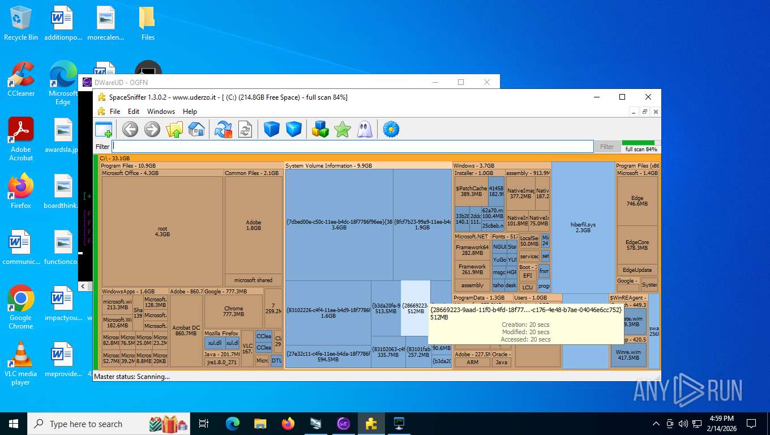This screenshot has width=770, height=435.
Task: Select the Recycle Bin desktop icon
Action: click(x=21, y=24)
